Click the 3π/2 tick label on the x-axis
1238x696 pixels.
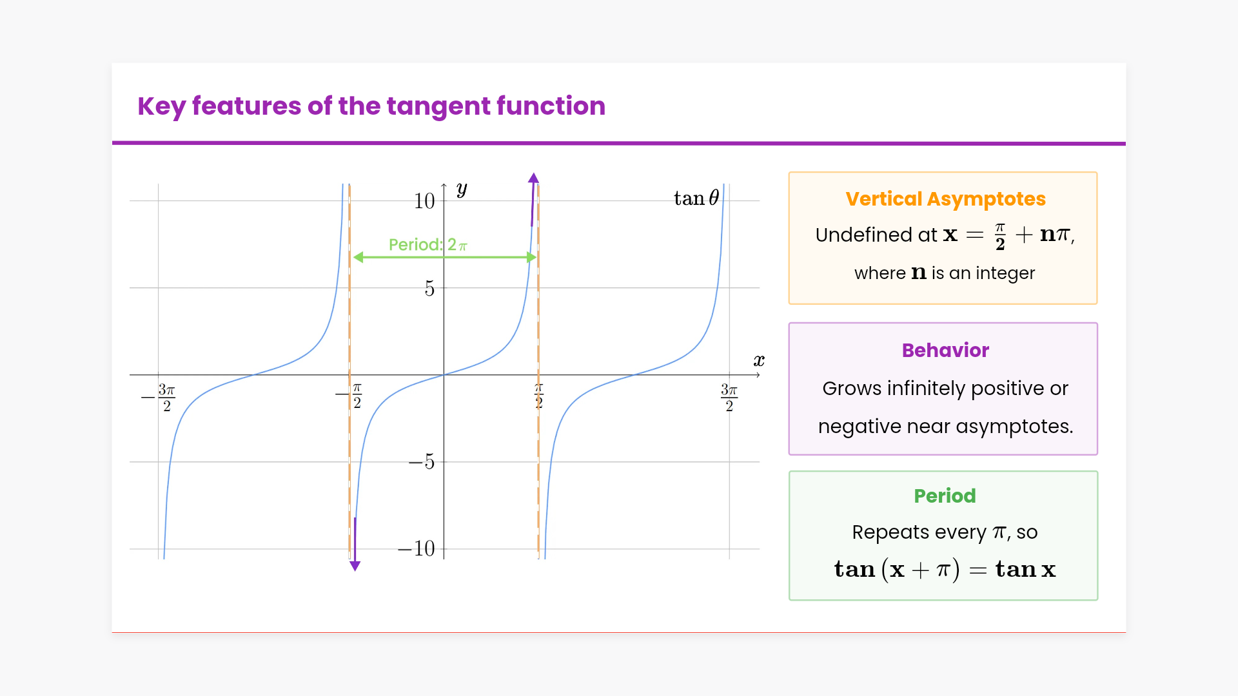point(729,397)
